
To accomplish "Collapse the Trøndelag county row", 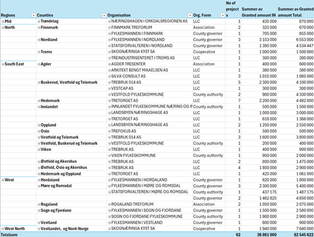I will coord(39,21).
